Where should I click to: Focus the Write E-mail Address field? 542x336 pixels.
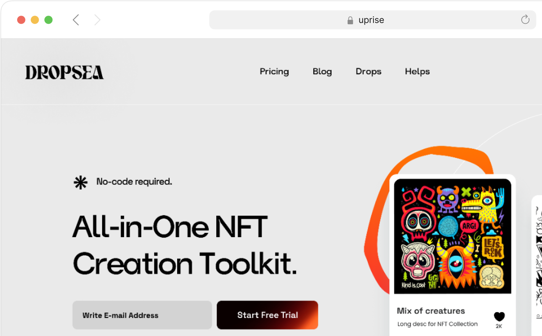point(142,315)
